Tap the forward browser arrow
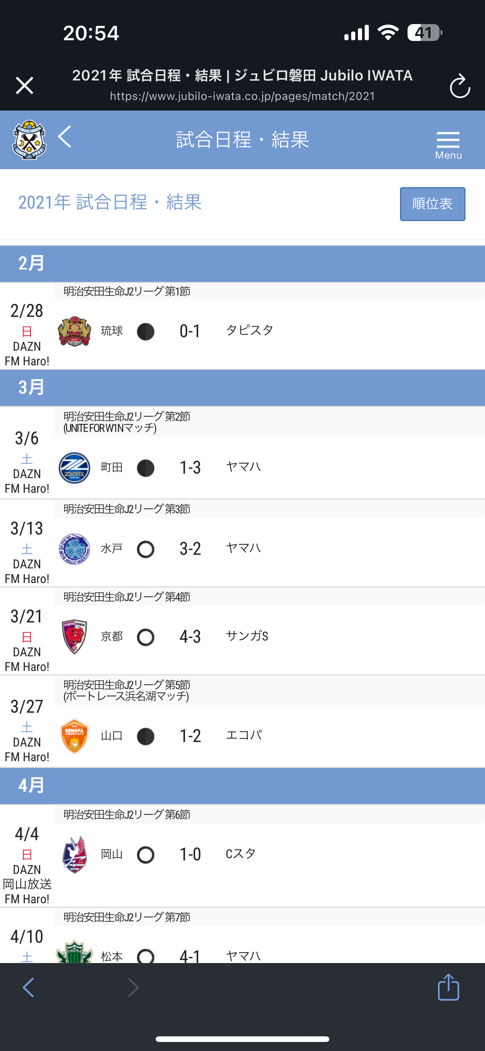 133,987
